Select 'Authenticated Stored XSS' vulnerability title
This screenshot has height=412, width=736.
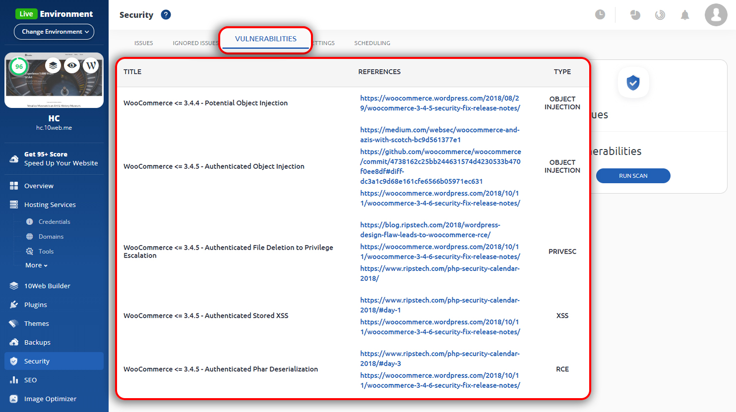[x=206, y=315]
